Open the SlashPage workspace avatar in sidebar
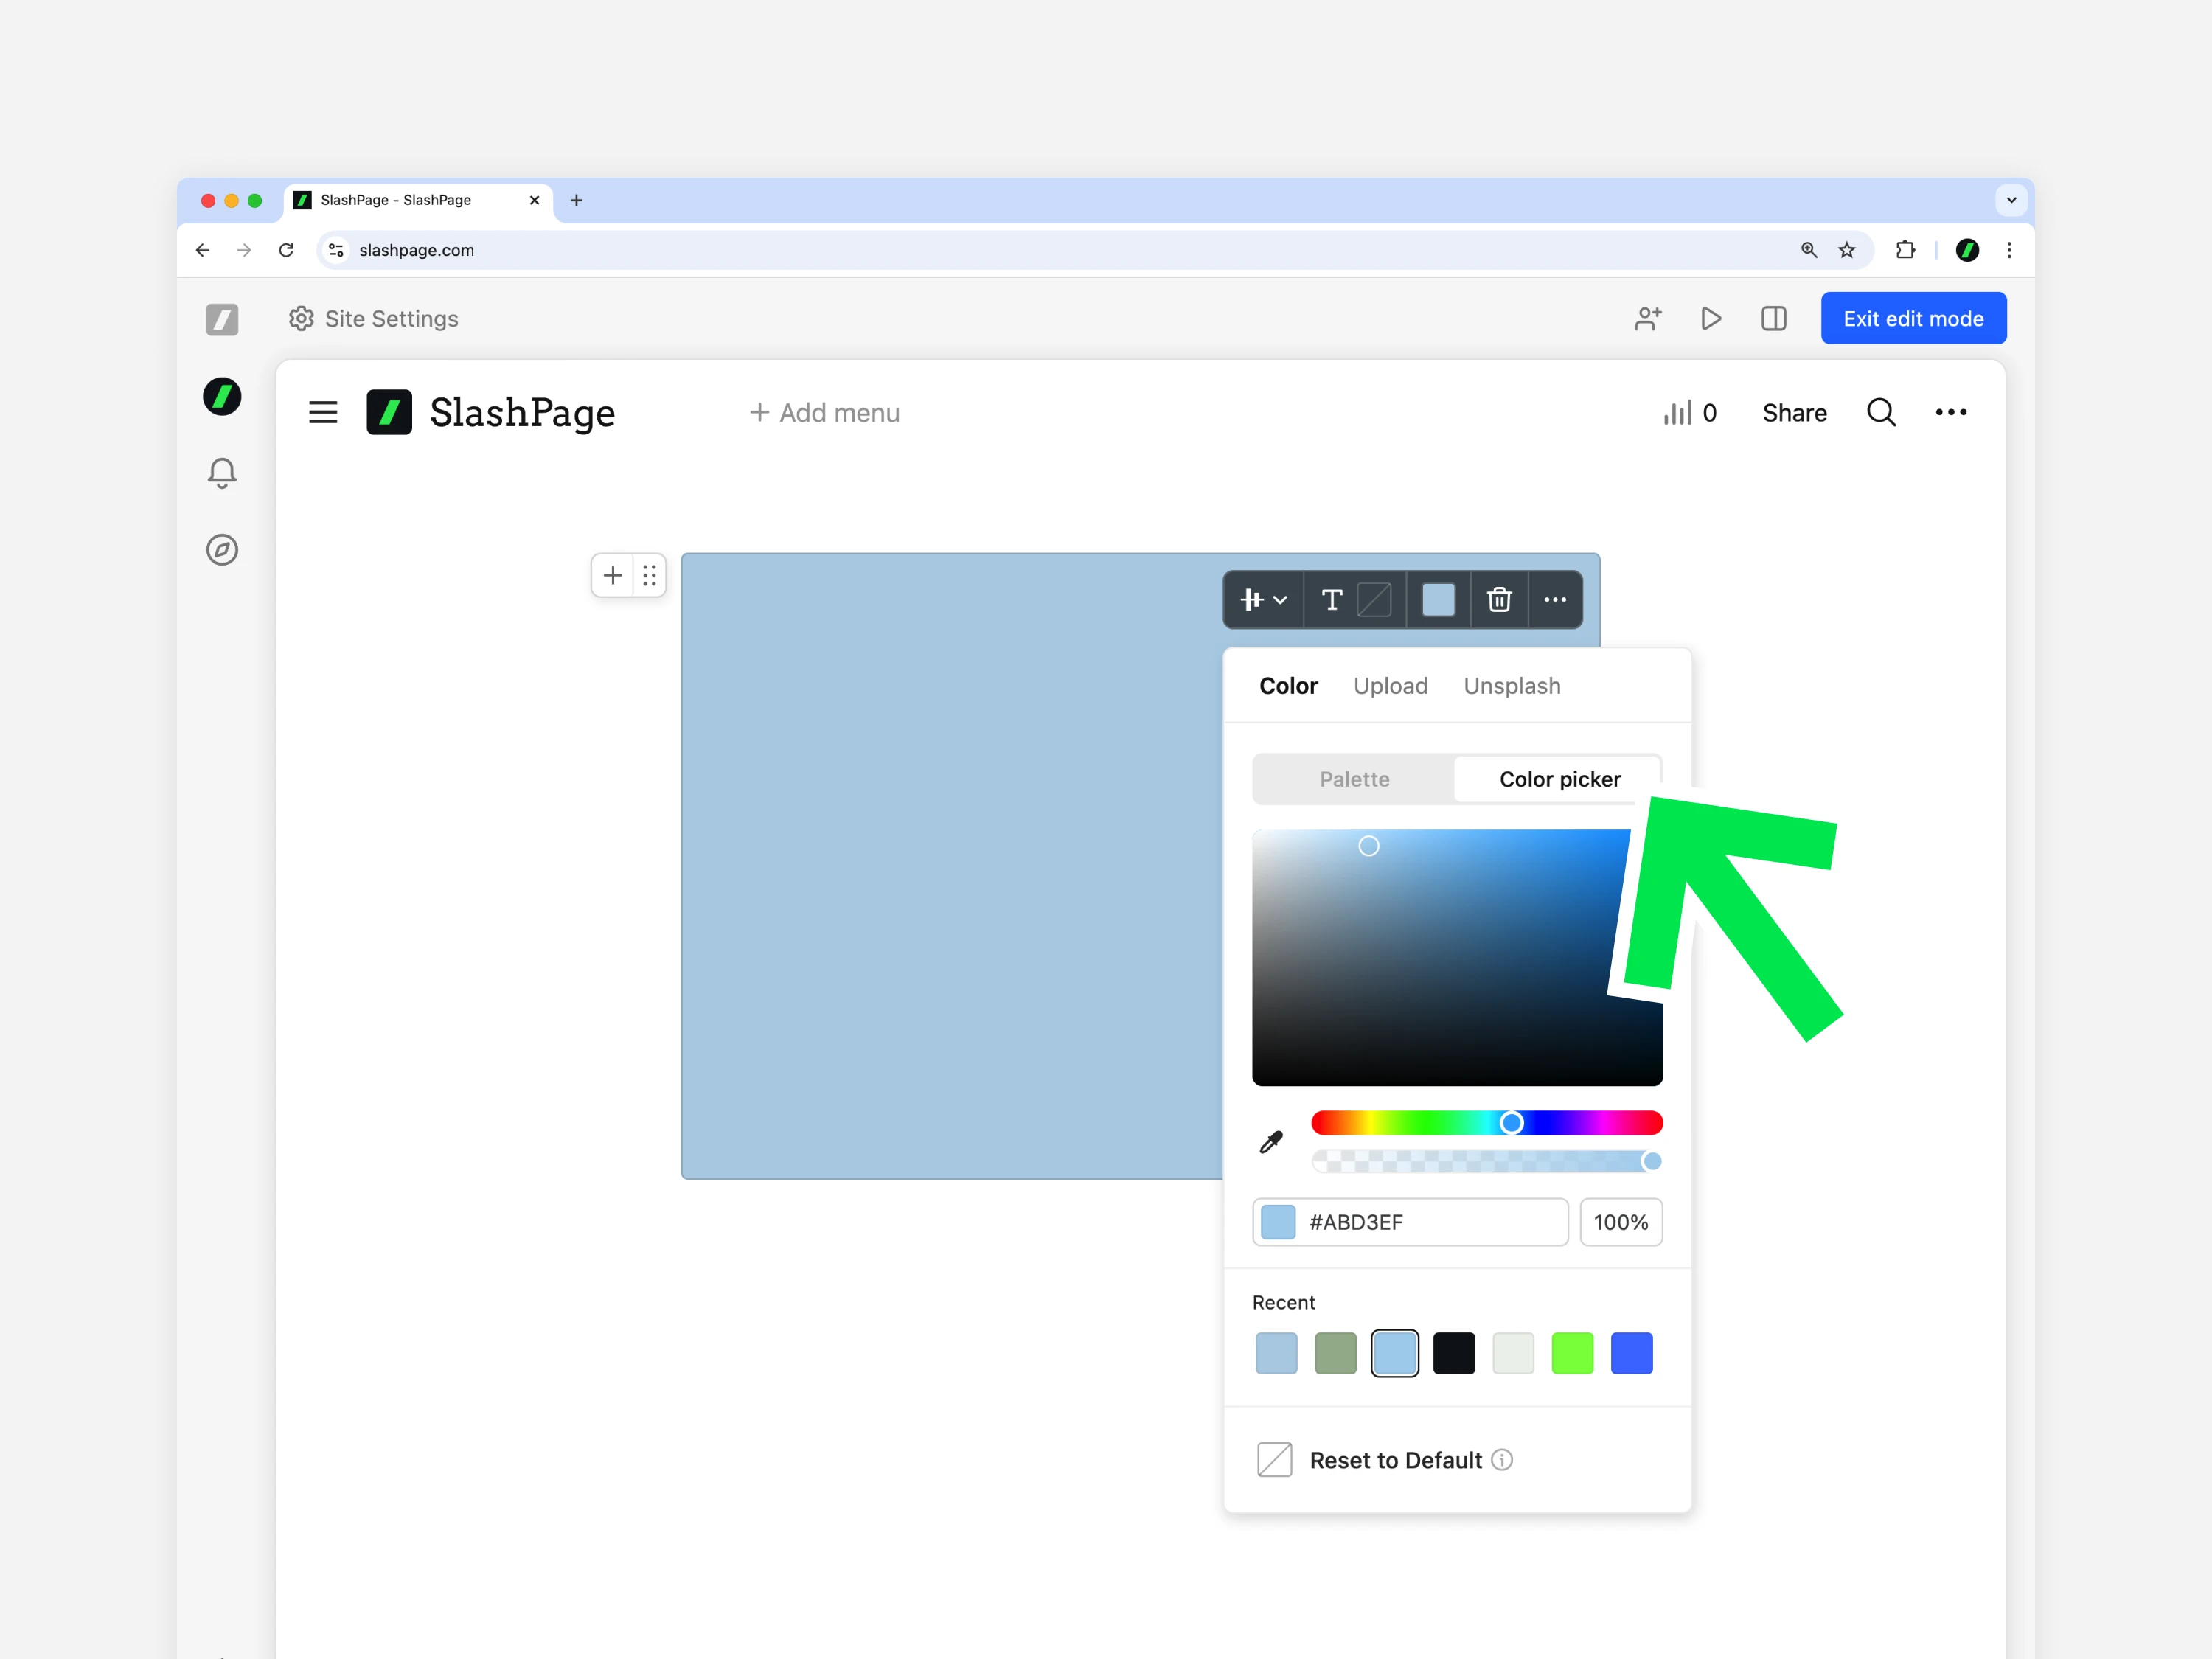Screen dimensions: 2212x1659 pyautogui.click(x=222, y=397)
